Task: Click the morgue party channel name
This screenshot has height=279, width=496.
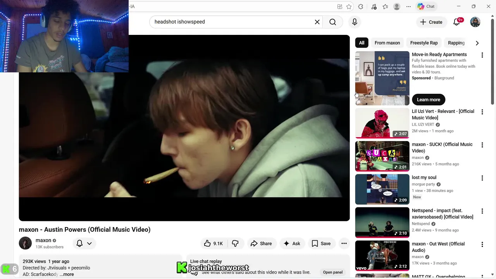Action: (424, 184)
